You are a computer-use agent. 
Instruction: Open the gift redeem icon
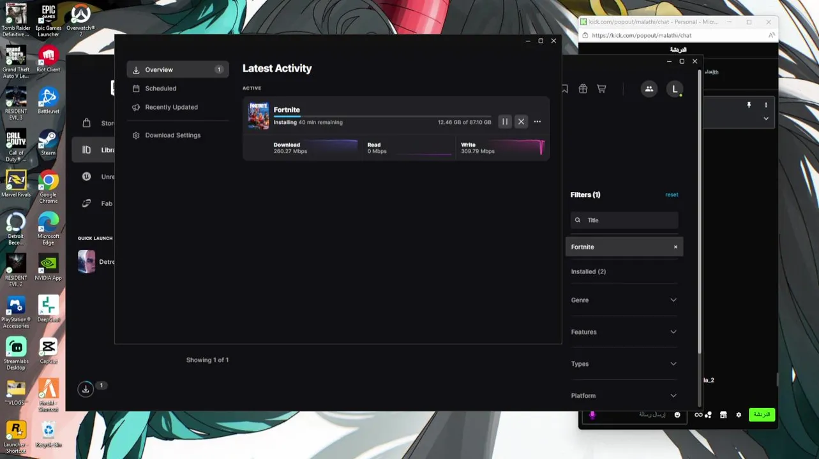coord(583,89)
